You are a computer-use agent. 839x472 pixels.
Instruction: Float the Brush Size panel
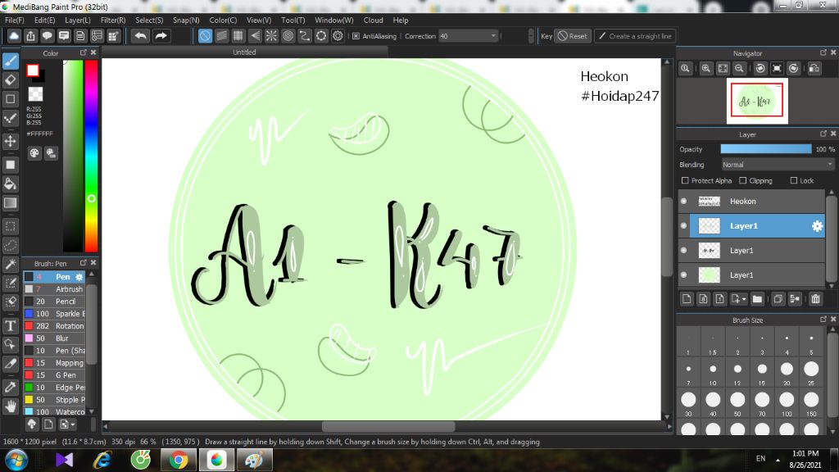point(823,319)
